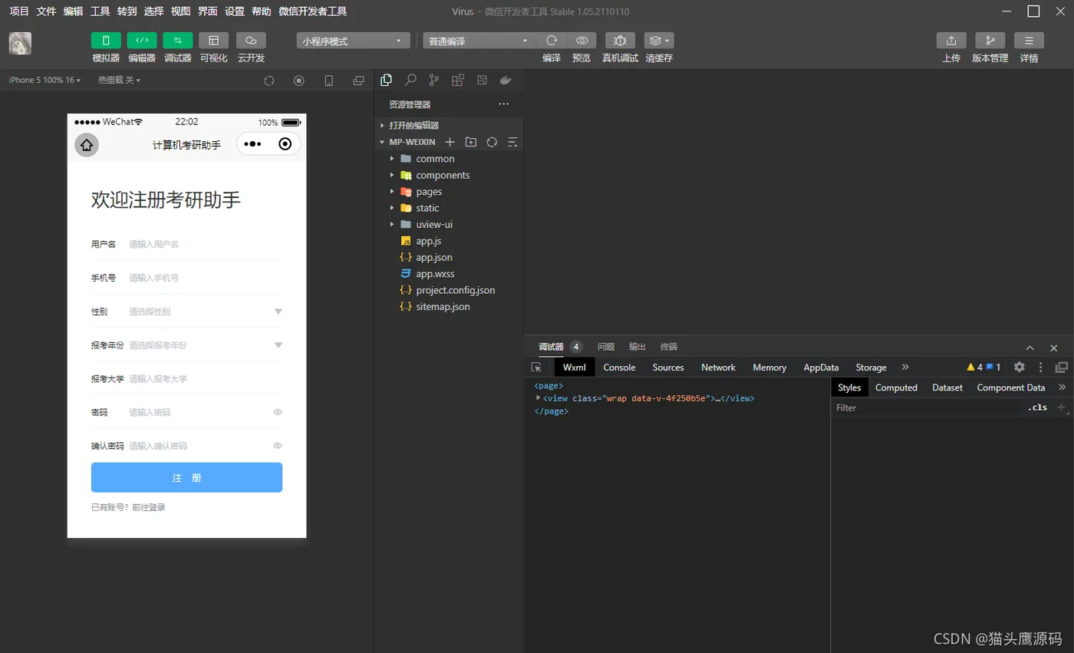The width and height of the screenshot is (1074, 653).
Task: Open the mini program mode dropdown
Action: pyautogui.click(x=353, y=41)
